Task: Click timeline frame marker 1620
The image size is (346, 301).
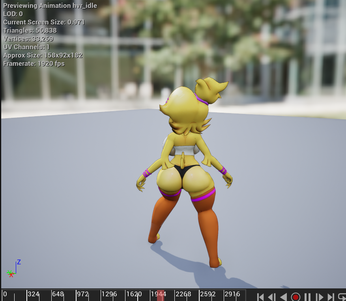Action: coord(134,294)
